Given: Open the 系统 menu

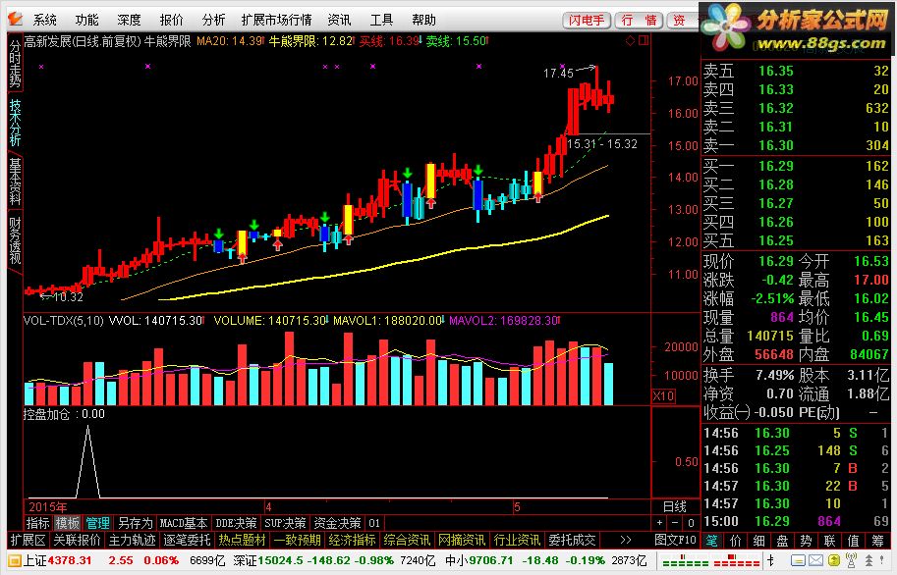Looking at the screenshot, I should pyautogui.click(x=44, y=20).
